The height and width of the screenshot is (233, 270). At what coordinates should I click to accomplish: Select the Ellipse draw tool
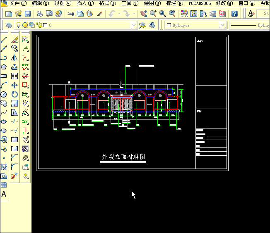tap(4, 121)
